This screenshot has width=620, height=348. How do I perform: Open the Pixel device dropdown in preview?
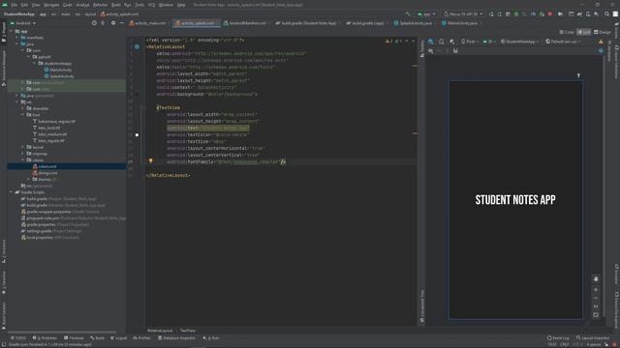[x=470, y=42]
